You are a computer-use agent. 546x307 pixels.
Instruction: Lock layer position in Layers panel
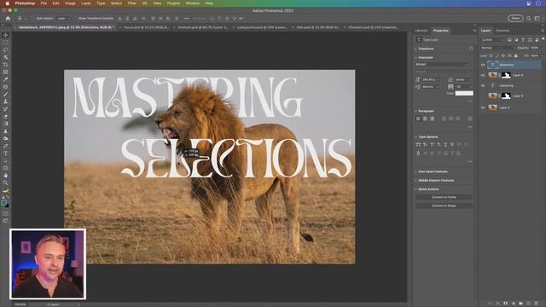pyautogui.click(x=503, y=55)
